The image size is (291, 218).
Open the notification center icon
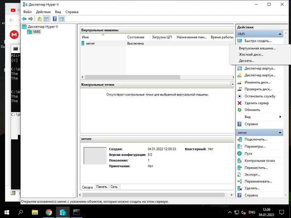tap(282, 212)
